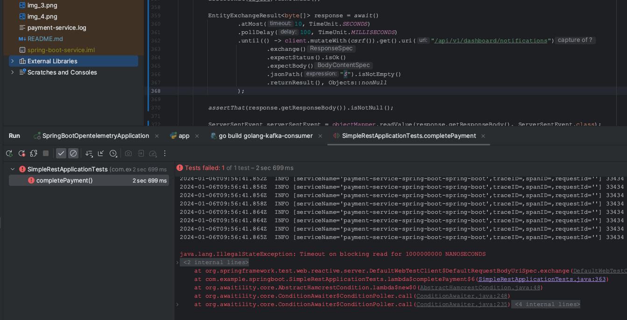Click IllegalStateException timeout error line
This screenshot has width=627, height=320.
click(x=332, y=254)
